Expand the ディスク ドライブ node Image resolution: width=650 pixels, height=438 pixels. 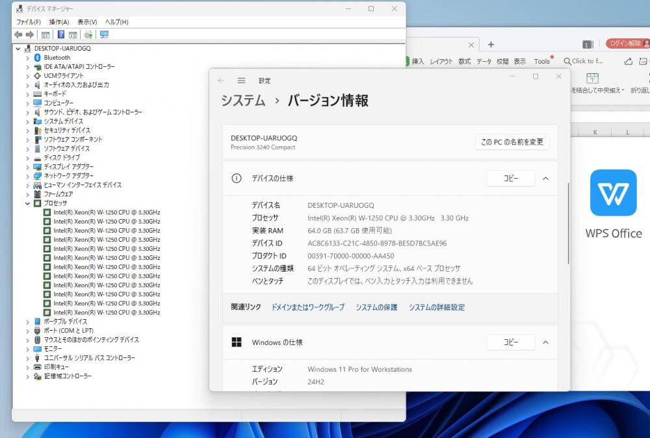point(27,157)
